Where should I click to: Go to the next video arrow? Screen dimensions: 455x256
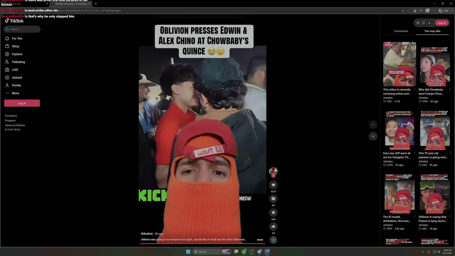(x=373, y=136)
